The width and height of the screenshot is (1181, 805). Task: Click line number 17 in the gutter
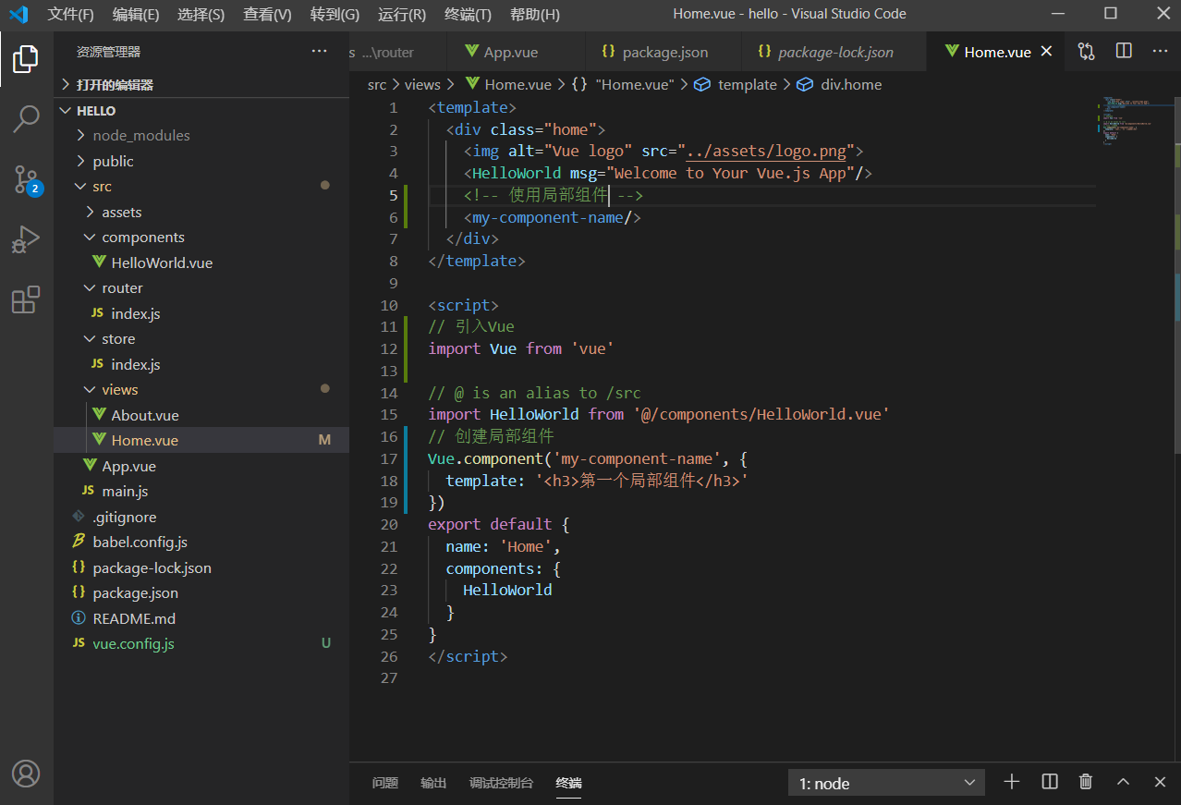(x=389, y=458)
